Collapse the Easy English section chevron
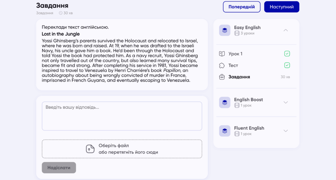 click(x=285, y=30)
